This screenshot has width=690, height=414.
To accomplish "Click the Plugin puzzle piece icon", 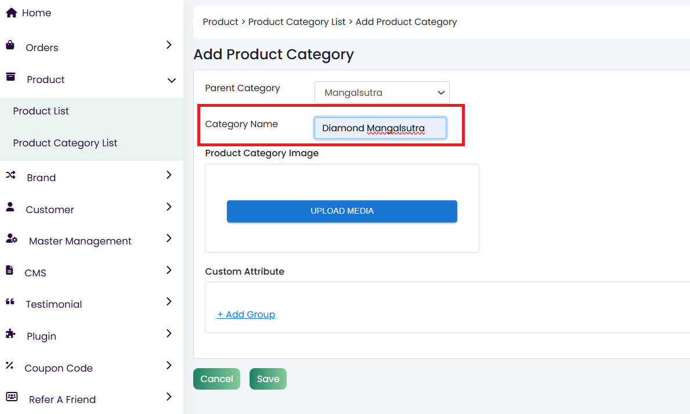I will (x=10, y=334).
